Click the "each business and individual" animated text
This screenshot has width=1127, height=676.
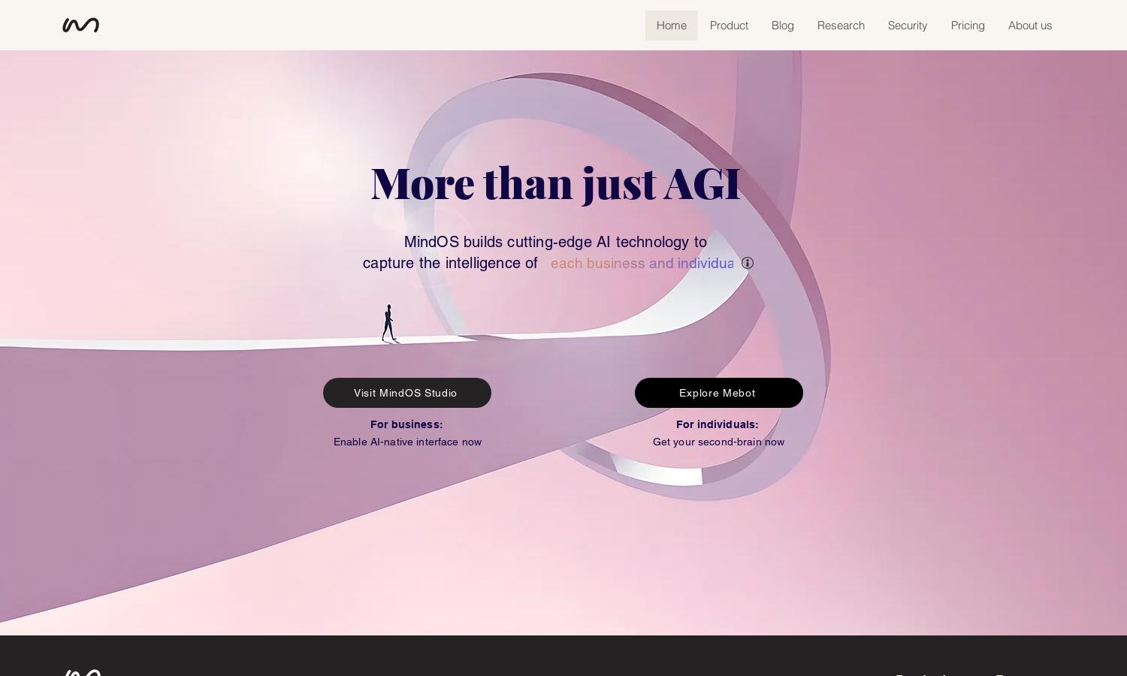tap(642, 264)
